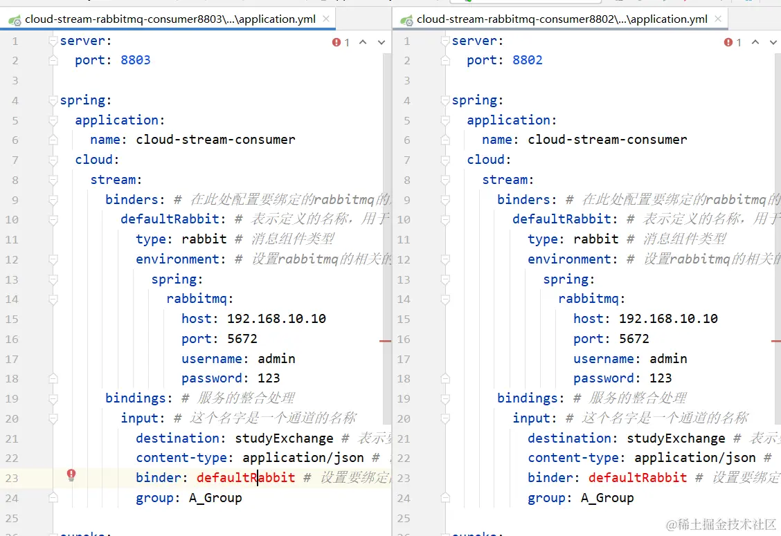The height and width of the screenshot is (536, 781).
Task: Go to next highlighted error, left editor
Action: click(381, 42)
